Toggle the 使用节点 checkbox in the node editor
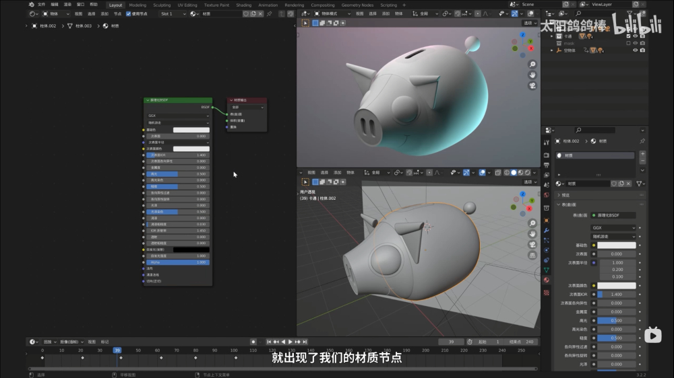674x378 pixels. [x=129, y=13]
